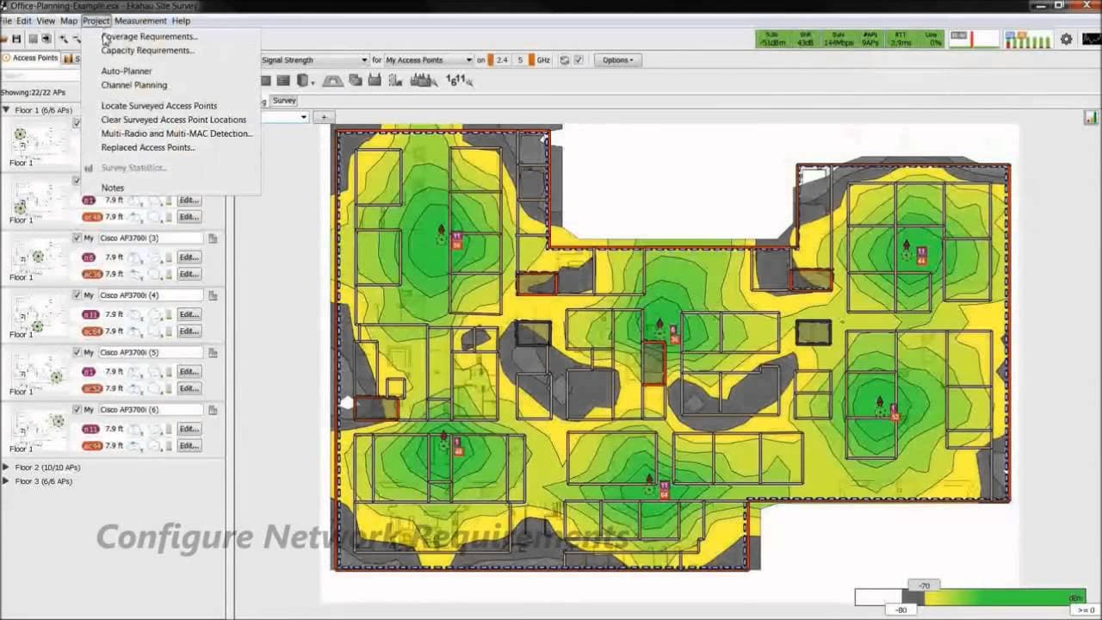The width and height of the screenshot is (1102, 620).
Task: Select the multi-access-point tool icon in toolbar
Action: coord(423,80)
